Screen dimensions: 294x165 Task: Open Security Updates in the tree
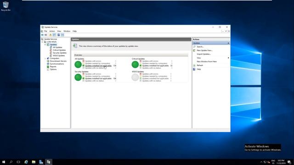(60, 53)
